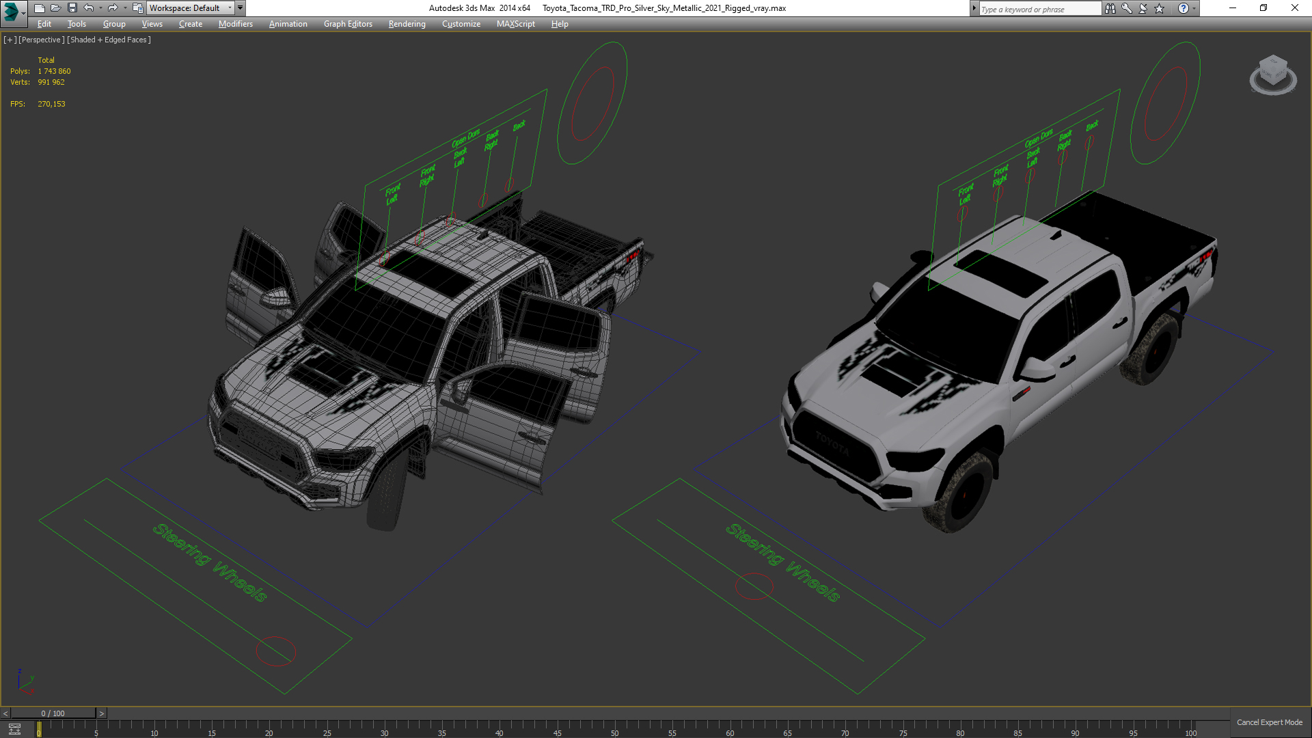Click the Undo arrow icon
The image size is (1312, 738).
coord(89,8)
